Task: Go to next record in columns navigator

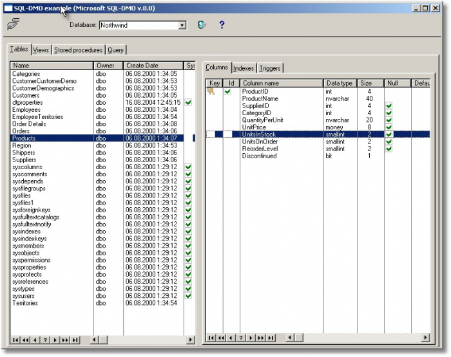Action: click(x=251, y=338)
